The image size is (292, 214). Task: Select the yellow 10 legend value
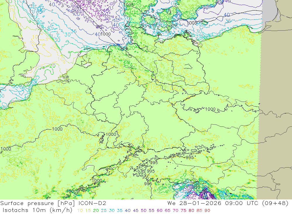click(80, 210)
